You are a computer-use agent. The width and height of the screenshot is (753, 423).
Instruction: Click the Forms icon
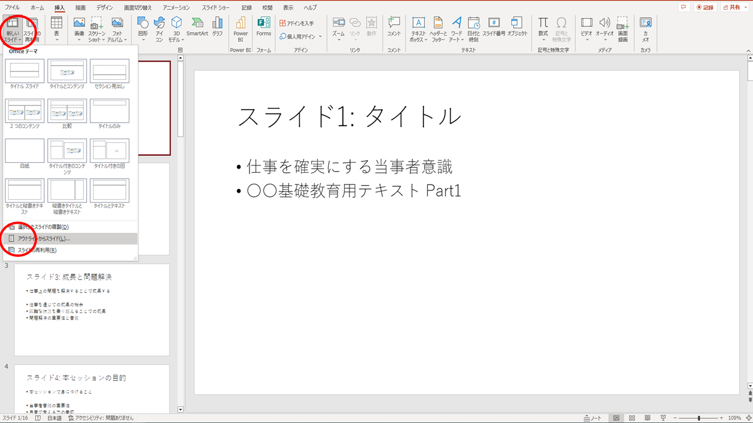pos(264,27)
